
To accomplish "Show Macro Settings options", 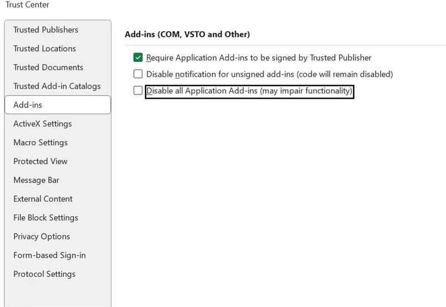I will coord(58,143).
